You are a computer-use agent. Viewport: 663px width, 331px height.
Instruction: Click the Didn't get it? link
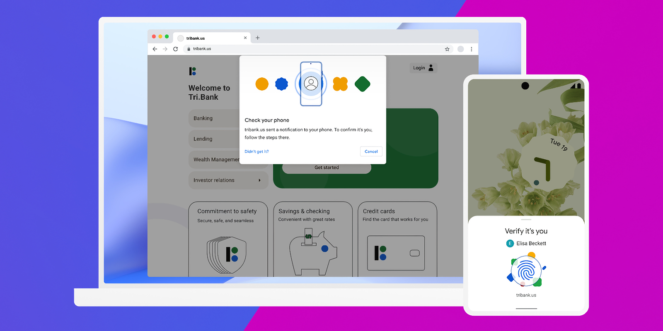[x=256, y=151]
